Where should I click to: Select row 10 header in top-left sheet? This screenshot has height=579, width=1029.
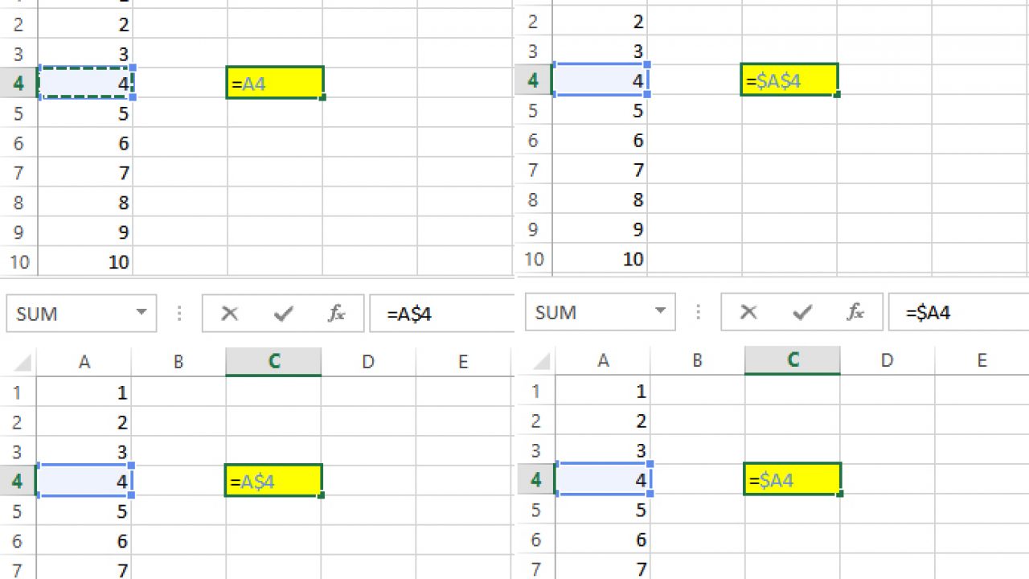19,262
